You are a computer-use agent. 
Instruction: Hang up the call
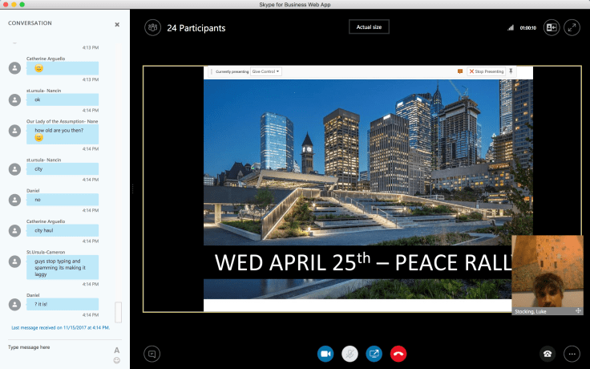(x=398, y=354)
